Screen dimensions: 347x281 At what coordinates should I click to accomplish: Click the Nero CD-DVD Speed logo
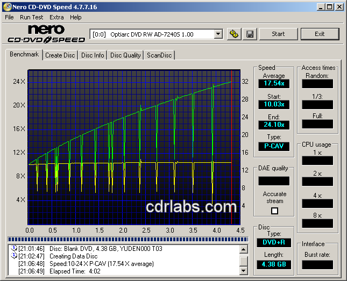[47, 34]
